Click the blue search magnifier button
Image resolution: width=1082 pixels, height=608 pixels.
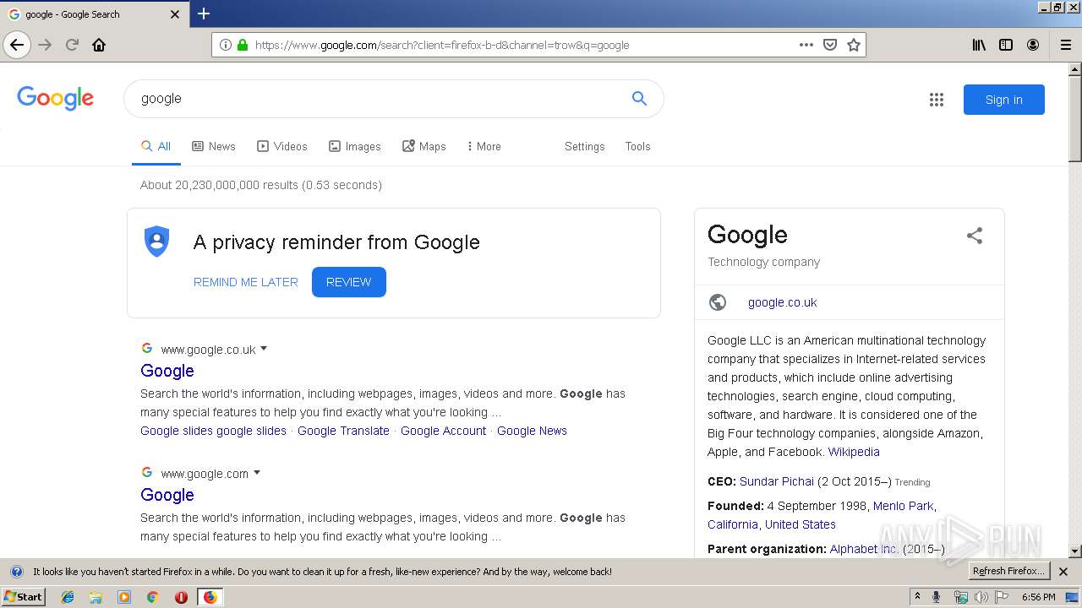click(639, 99)
